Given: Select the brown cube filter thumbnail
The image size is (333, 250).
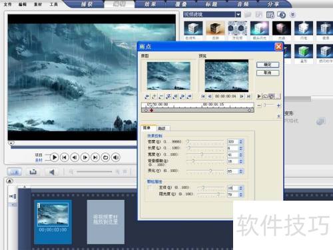Looking at the screenshot, I should tap(215, 28).
